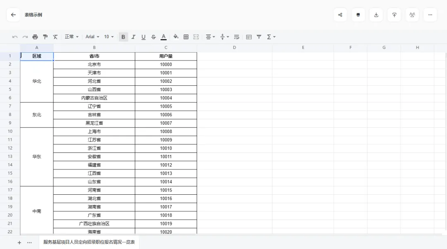Click the share icon in the header

(340, 15)
